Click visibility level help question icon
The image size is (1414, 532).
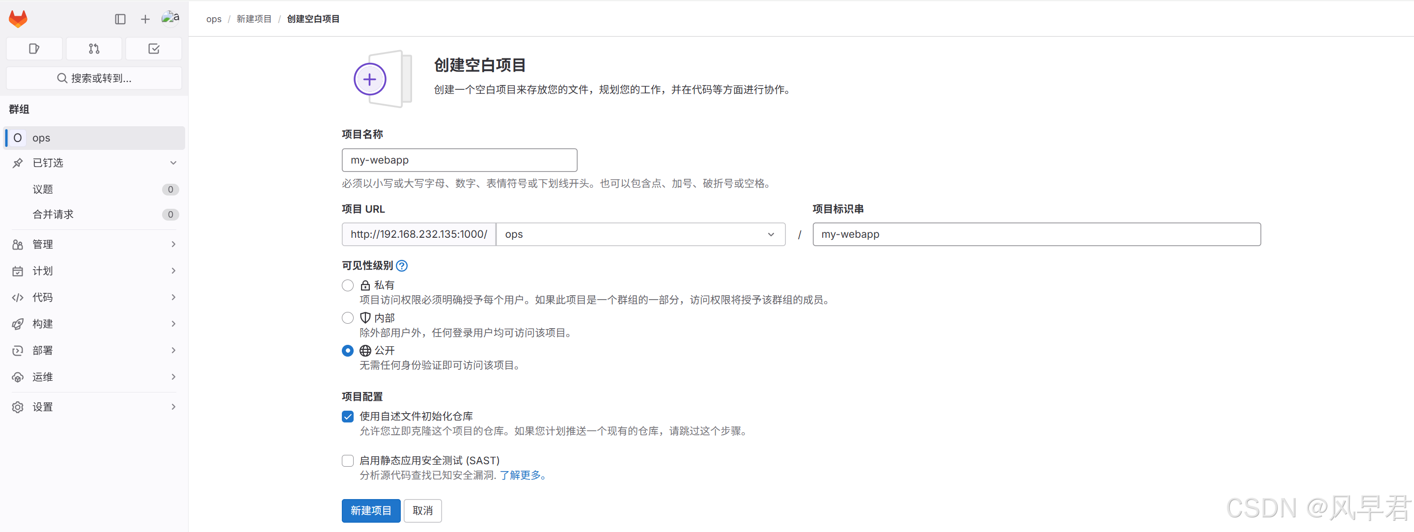click(402, 266)
